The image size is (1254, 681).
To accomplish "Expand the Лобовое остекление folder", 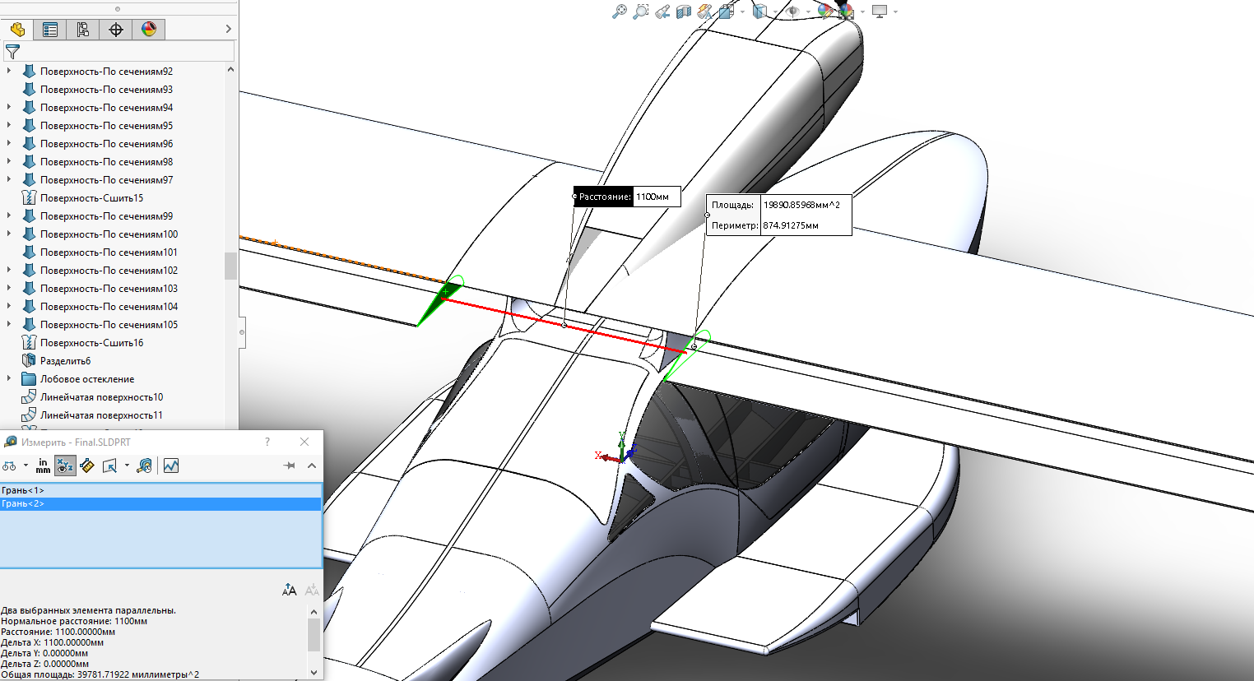I will [9, 379].
